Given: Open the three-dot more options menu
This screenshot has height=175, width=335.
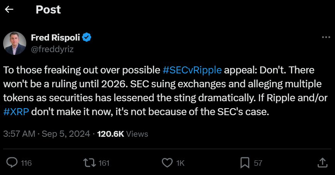Looking at the screenshot, I should point(325,38).
